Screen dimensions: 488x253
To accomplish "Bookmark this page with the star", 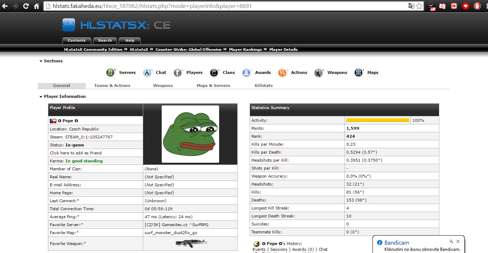I will (x=419, y=6).
